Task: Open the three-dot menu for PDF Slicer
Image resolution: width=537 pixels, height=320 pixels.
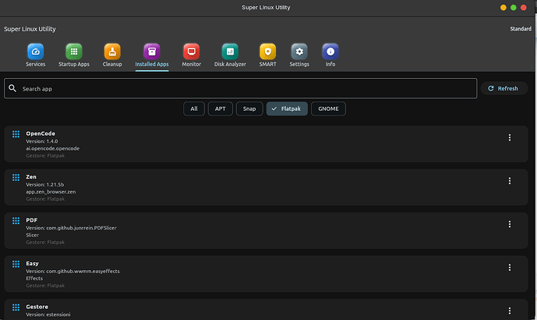Action: [510, 224]
